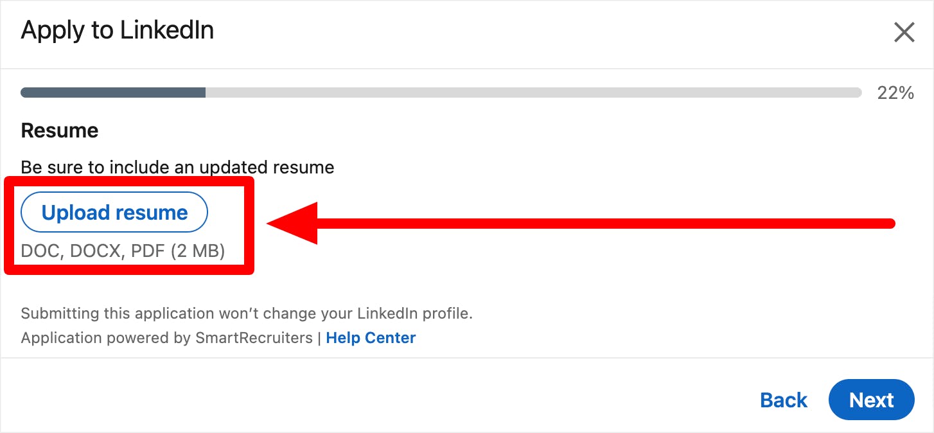
Task: Click the Resume section heading
Action: coord(59,130)
